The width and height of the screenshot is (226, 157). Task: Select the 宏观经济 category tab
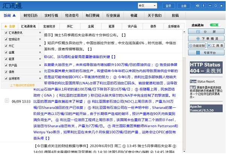pyautogui.click(x=49, y=26)
